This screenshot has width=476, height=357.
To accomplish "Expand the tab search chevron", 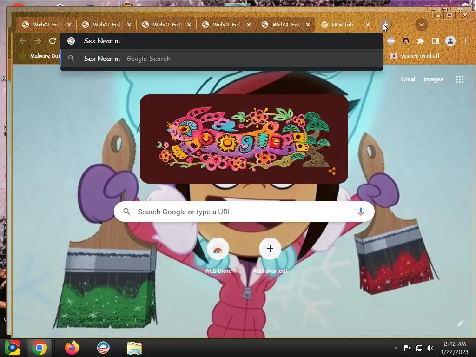I will pos(421,25).
